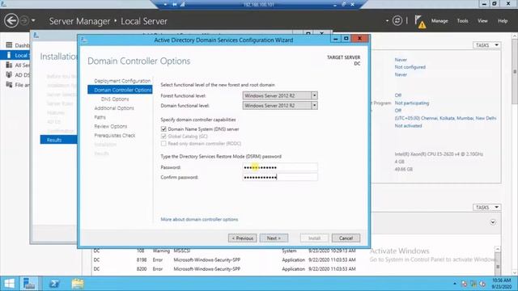
Task: Open the Domain functional level dropdown
Action: 314,106
